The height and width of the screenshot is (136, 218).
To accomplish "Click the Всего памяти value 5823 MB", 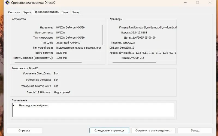I will 62,53.
